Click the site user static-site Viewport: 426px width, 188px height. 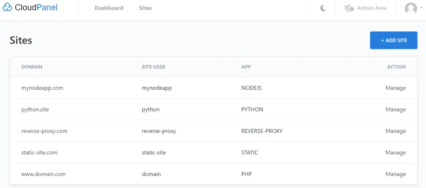[154, 152]
